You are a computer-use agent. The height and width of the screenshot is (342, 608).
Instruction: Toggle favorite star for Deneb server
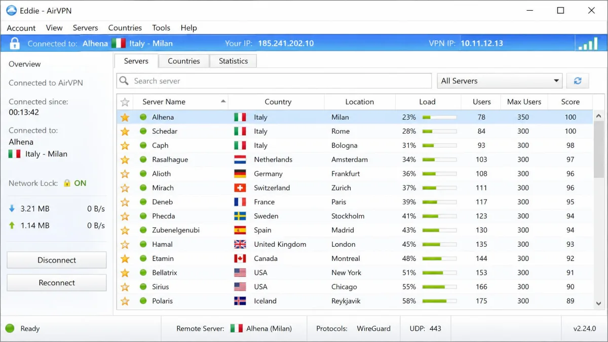coord(125,202)
